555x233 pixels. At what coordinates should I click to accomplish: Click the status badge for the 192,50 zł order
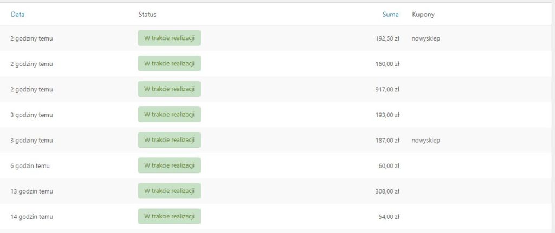click(x=169, y=38)
